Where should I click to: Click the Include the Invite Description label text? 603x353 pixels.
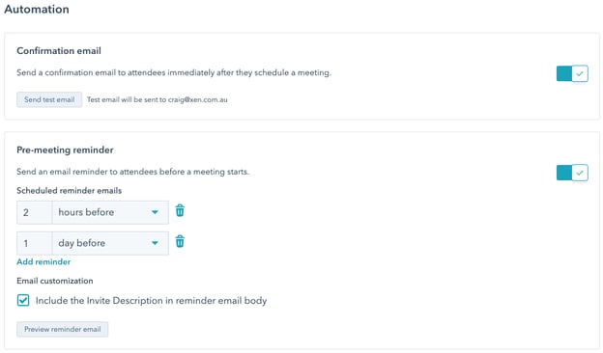(151, 300)
